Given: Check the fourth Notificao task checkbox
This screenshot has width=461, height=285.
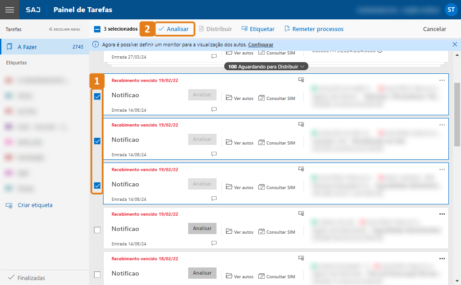Looking at the screenshot, I should click(x=96, y=230).
